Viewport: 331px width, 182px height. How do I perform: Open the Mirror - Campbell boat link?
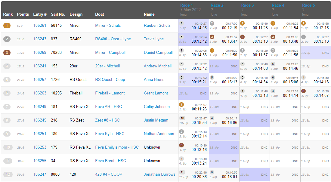pyautogui.click(x=110, y=52)
